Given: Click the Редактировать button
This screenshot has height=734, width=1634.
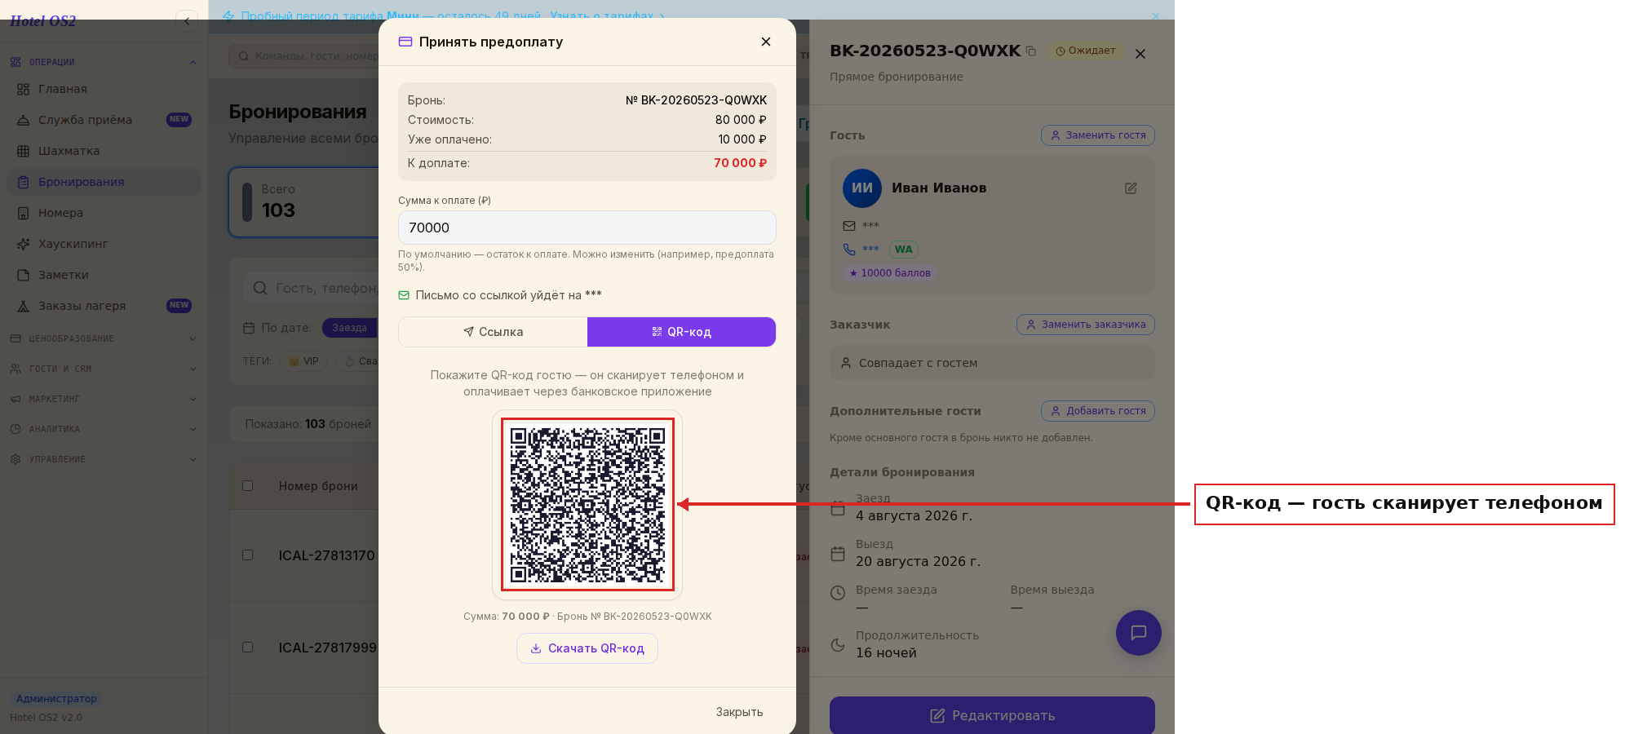Looking at the screenshot, I should [992, 715].
